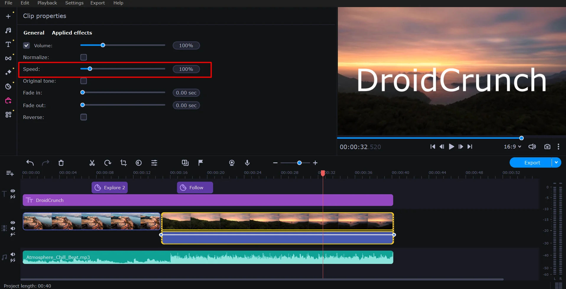Step forward one frame
This screenshot has width=566, height=289.
point(461,147)
